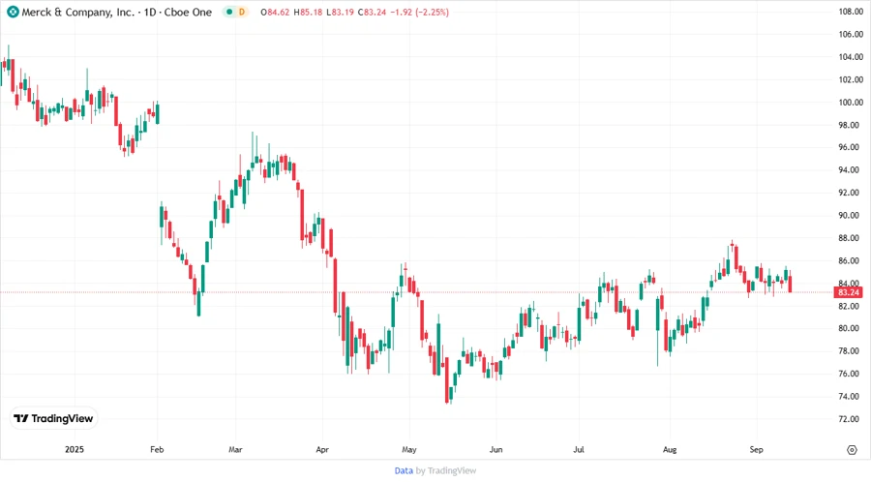Click the low value L83.19
The height and width of the screenshot is (482, 871).
click(340, 12)
